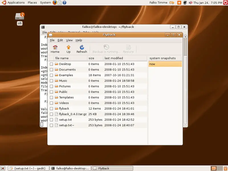
Task: Click the red shutdown power icon
Action: pos(225,3)
